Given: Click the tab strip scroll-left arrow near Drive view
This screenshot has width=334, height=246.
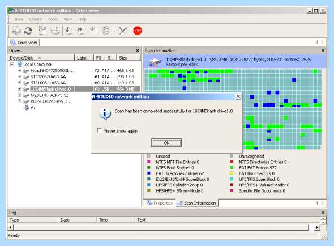Looking at the screenshot, I should tap(317, 42).
